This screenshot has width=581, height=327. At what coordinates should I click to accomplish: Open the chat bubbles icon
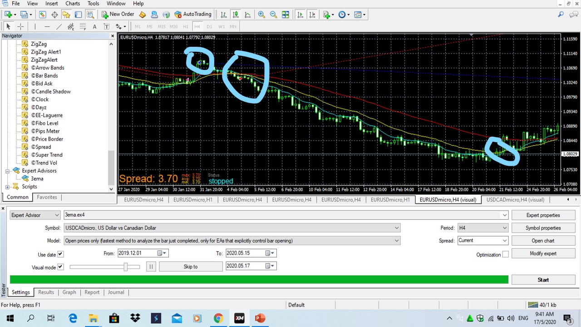pos(573,15)
